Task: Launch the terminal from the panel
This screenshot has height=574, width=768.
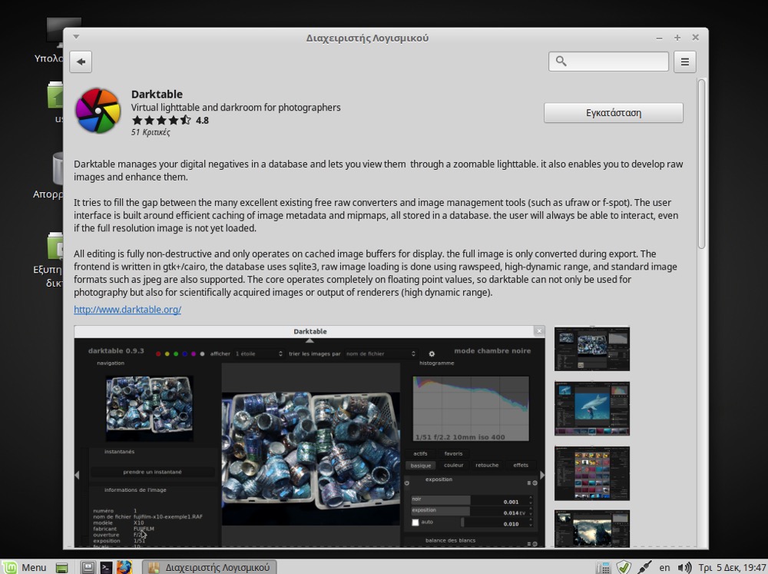Action: (106, 567)
